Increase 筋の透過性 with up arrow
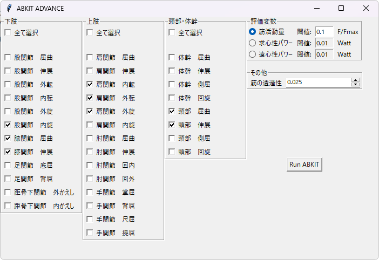Viewport: 379px width, 260px height. tap(356, 80)
